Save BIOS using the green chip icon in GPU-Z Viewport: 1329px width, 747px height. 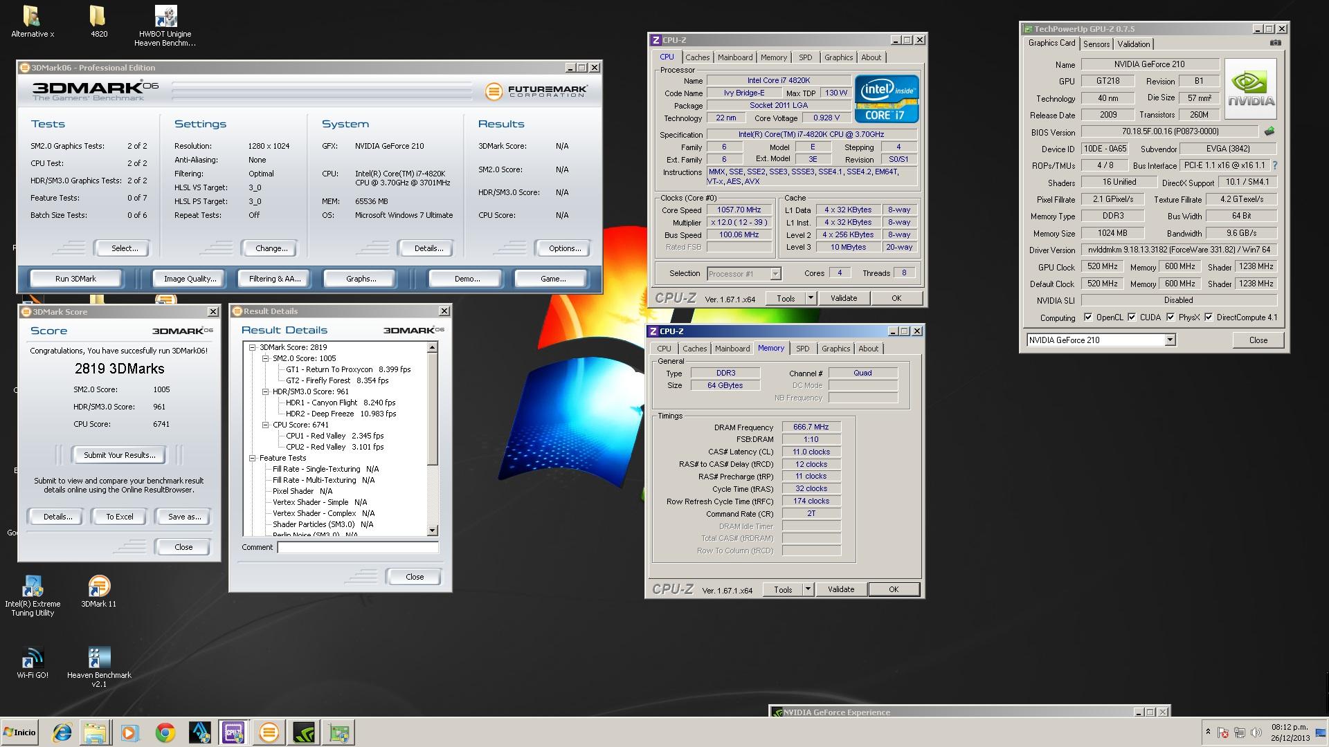coord(1269,131)
